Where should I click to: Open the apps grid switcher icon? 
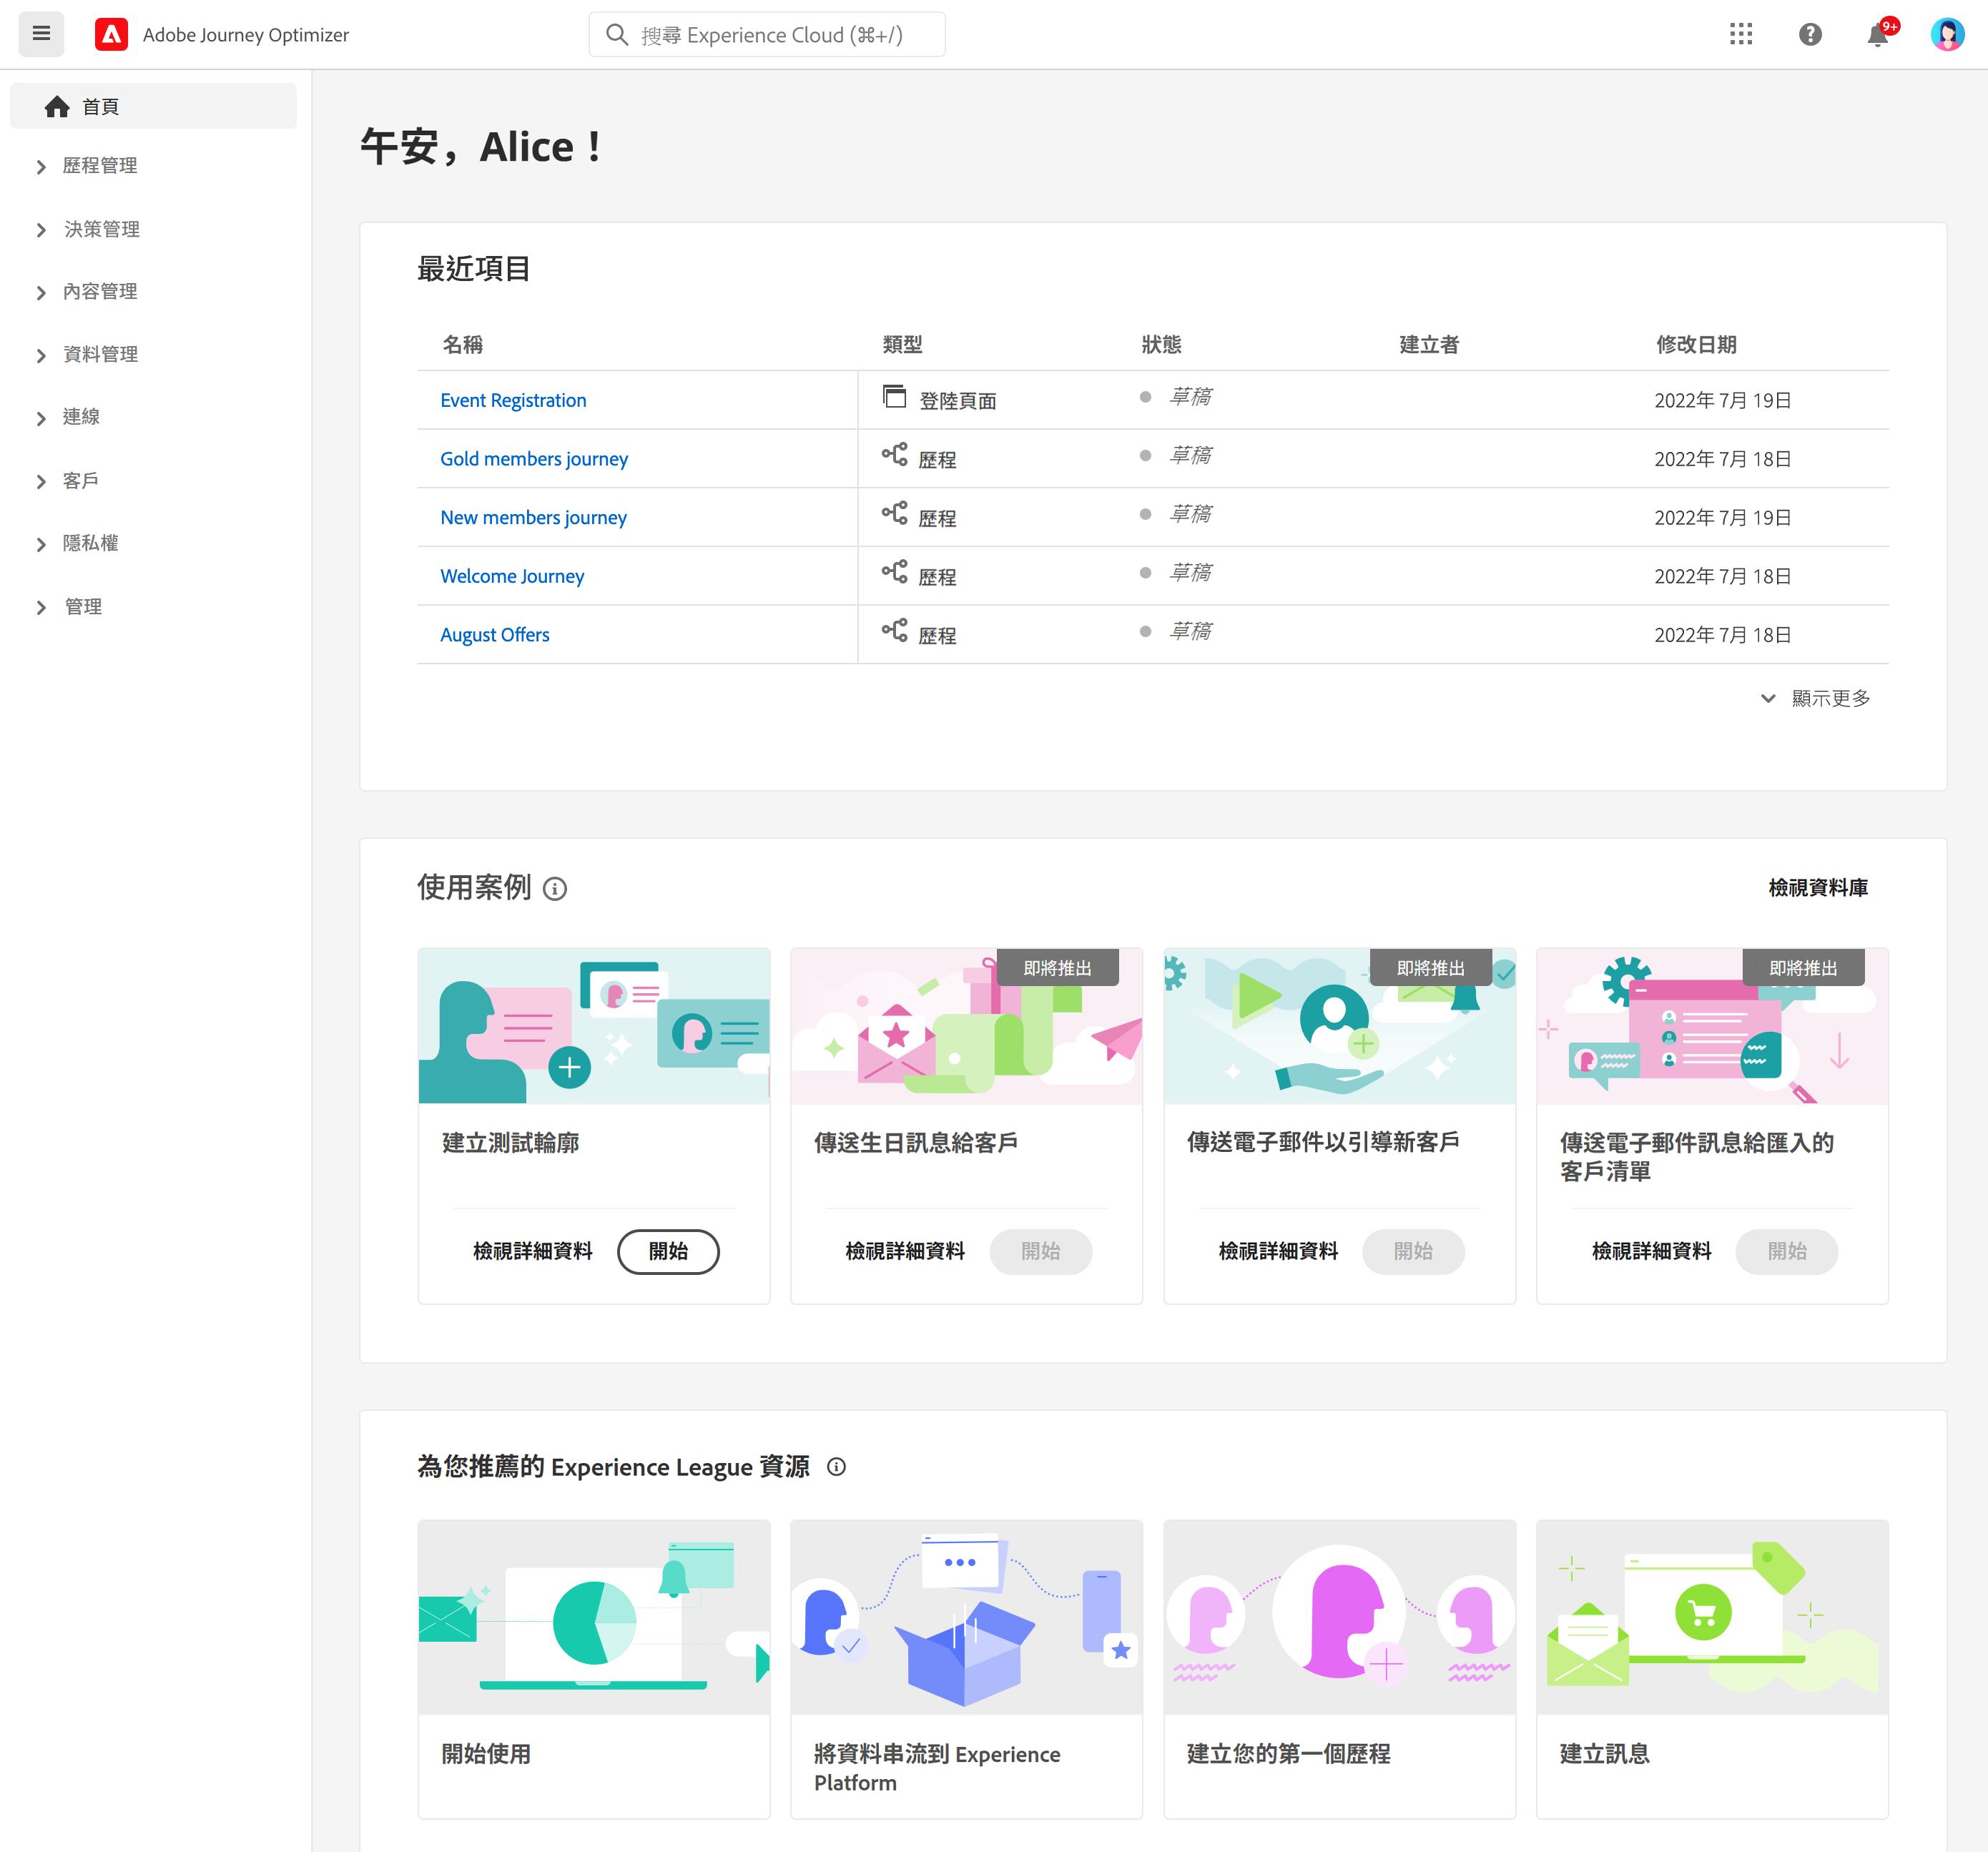1740,34
